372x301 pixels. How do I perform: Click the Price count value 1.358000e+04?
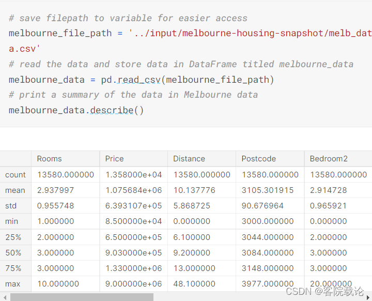tap(134, 175)
